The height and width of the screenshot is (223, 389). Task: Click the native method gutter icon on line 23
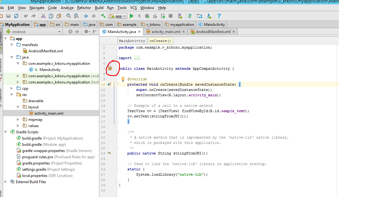pyautogui.click(x=109, y=153)
